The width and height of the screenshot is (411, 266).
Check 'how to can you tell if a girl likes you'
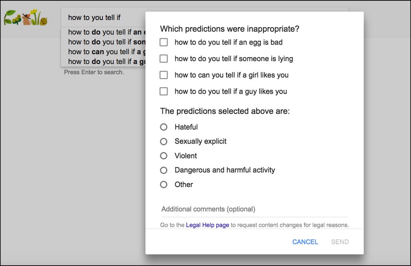pyautogui.click(x=164, y=75)
